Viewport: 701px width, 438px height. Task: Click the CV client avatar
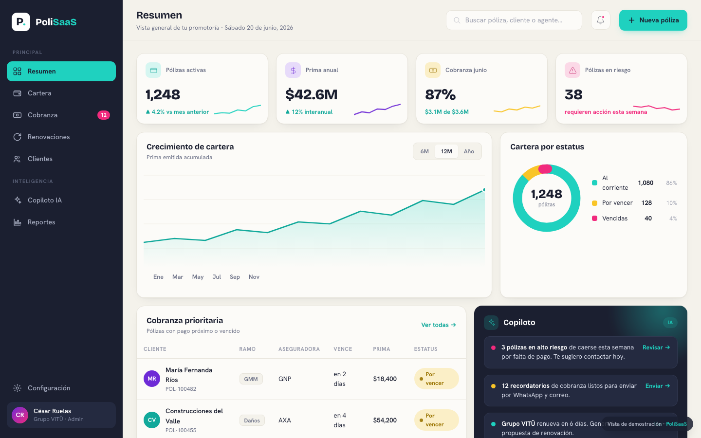[152, 420]
